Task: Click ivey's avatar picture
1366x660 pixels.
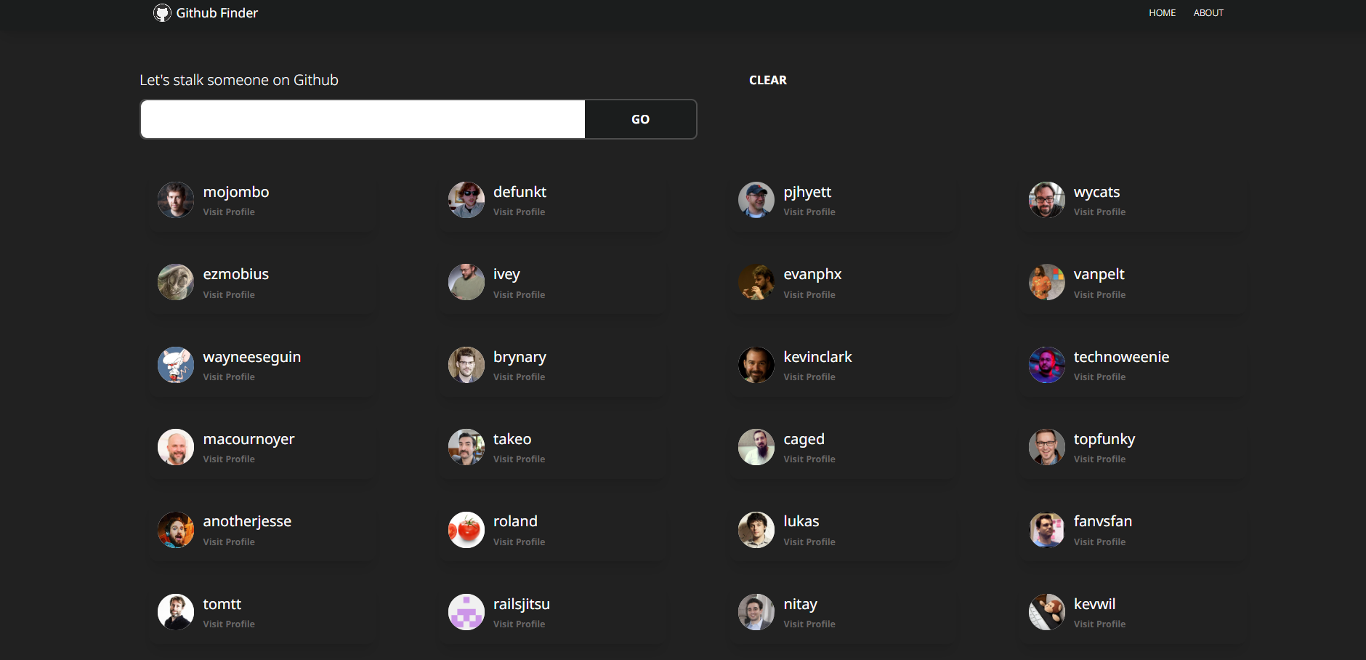Action: coord(466,282)
